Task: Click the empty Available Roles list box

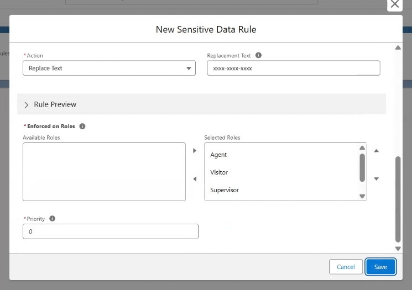Action: (104, 172)
